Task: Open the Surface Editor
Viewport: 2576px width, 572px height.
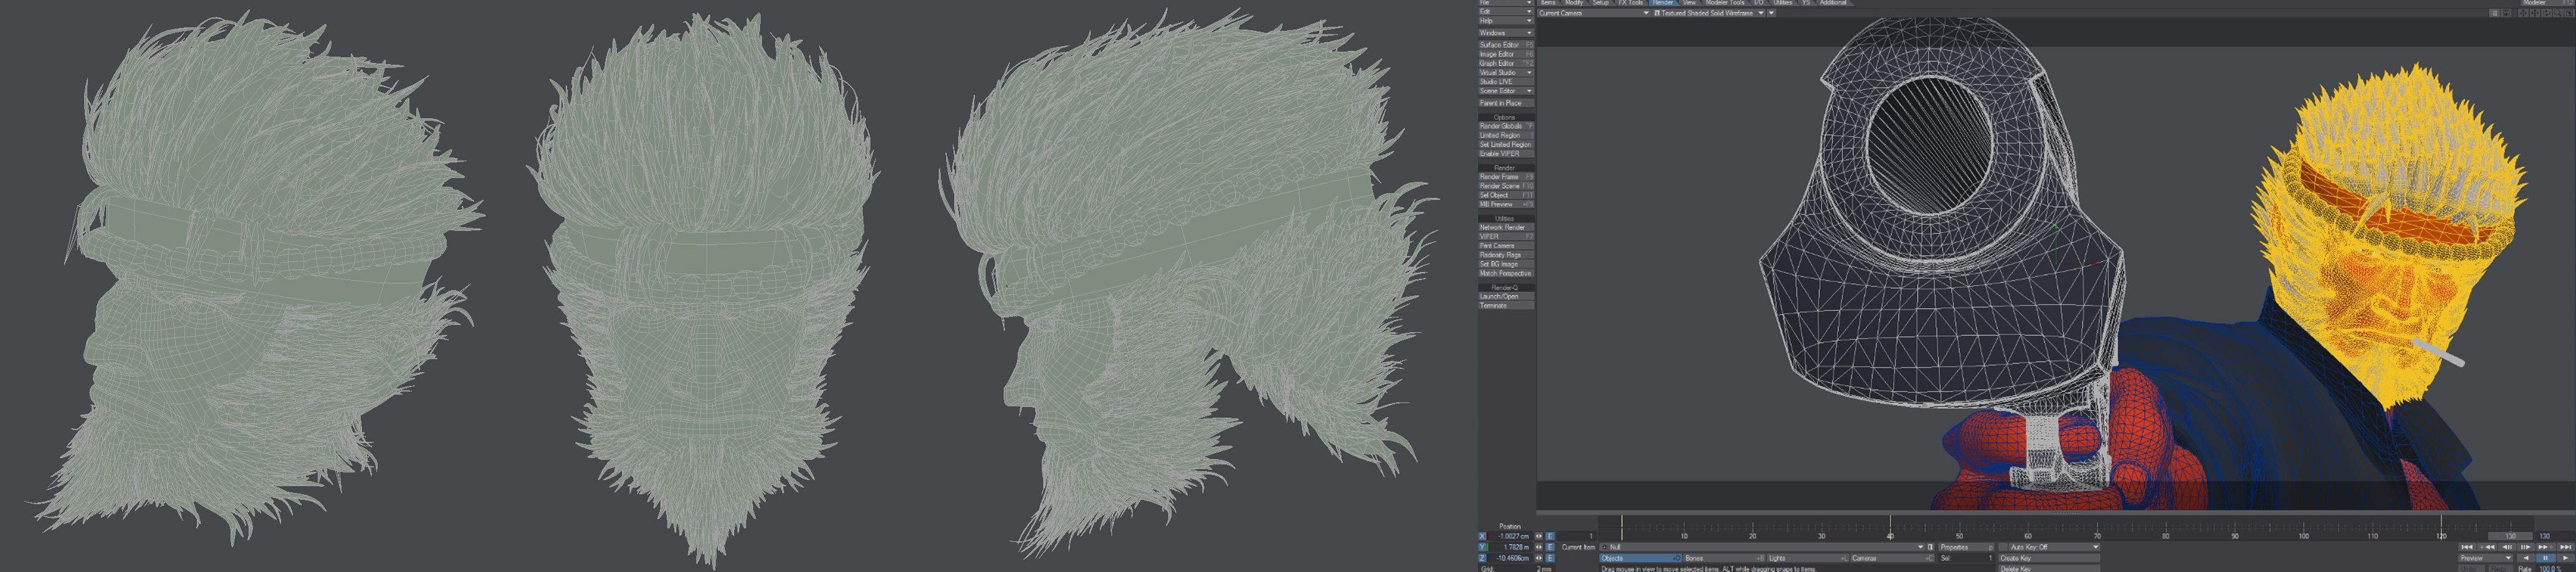Action: pyautogui.click(x=1506, y=45)
